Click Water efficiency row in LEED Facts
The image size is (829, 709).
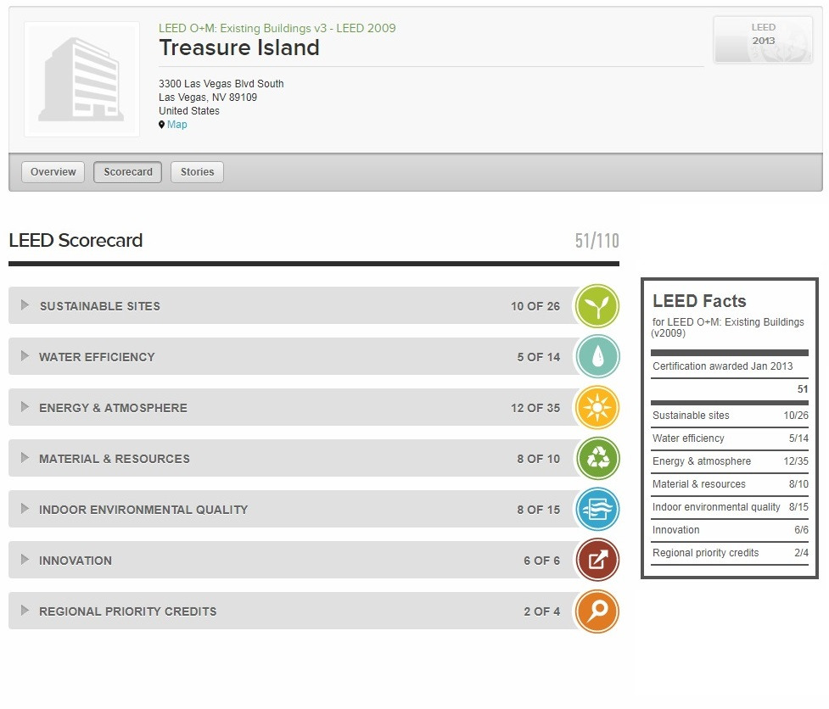[730, 438]
